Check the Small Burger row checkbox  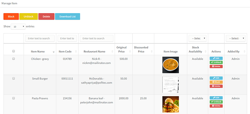click(x=13, y=78)
